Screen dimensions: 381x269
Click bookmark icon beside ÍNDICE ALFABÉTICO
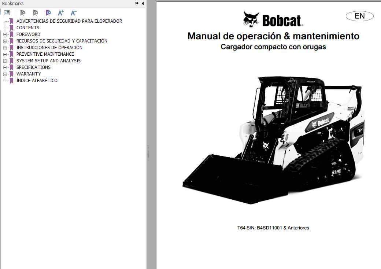click(x=11, y=80)
